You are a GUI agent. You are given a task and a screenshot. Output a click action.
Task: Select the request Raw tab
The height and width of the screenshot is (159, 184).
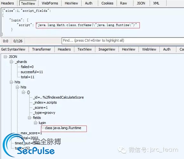[x=123, y=3]
